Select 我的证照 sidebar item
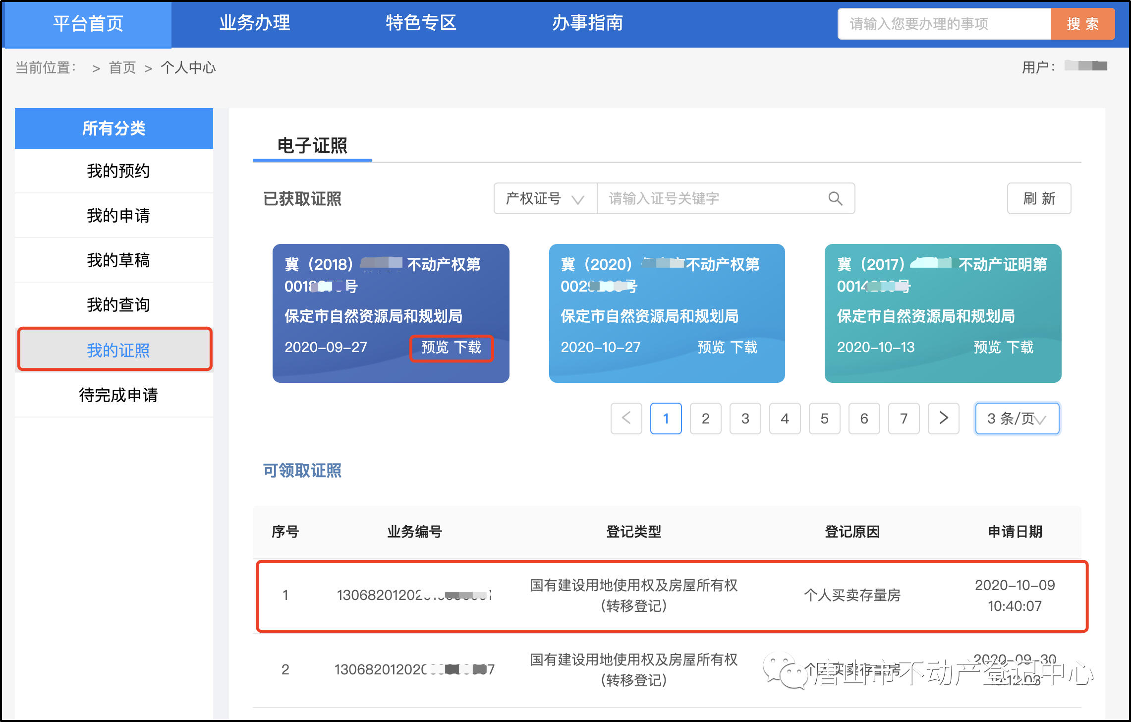 tap(118, 350)
